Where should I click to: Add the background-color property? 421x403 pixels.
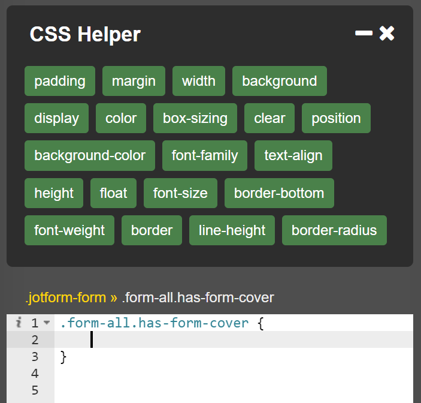[x=90, y=155]
